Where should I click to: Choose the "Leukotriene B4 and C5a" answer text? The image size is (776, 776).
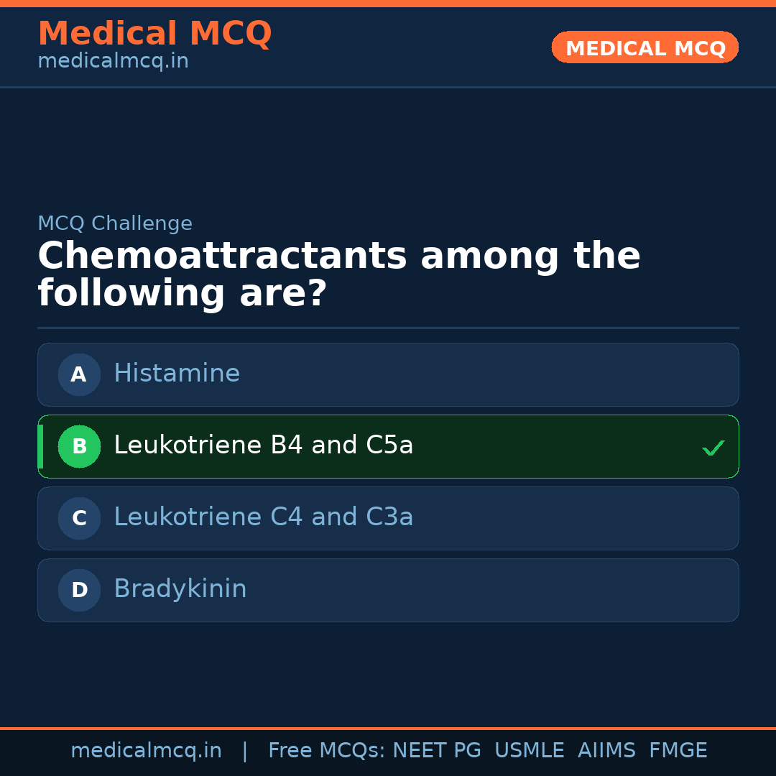(x=263, y=445)
